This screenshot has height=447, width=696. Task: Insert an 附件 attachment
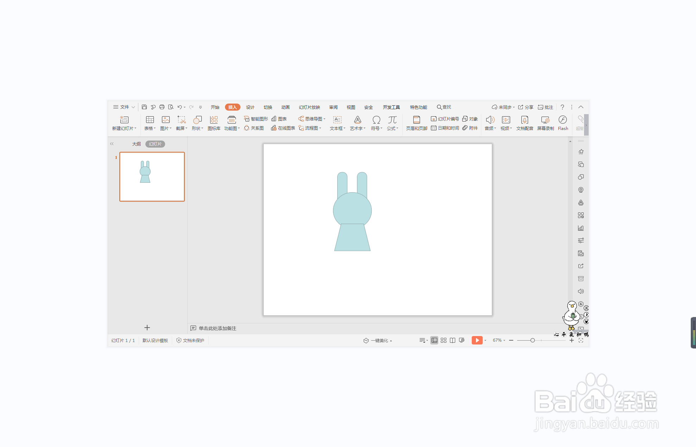click(470, 128)
